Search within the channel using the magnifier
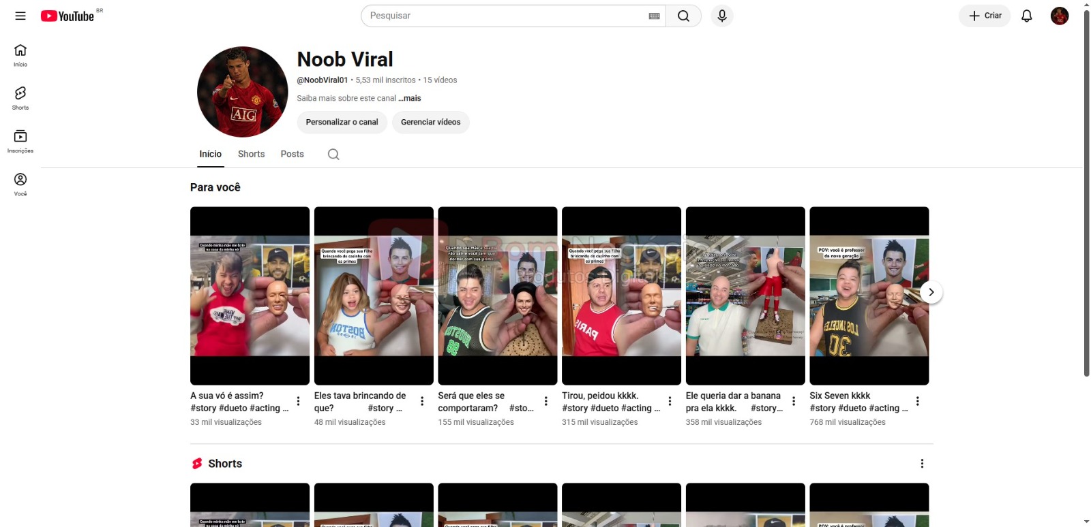Image resolution: width=1091 pixels, height=527 pixels. point(333,155)
